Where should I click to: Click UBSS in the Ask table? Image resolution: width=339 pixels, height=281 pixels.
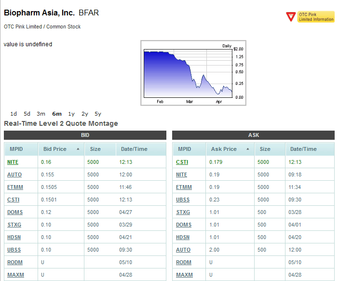point(183,200)
